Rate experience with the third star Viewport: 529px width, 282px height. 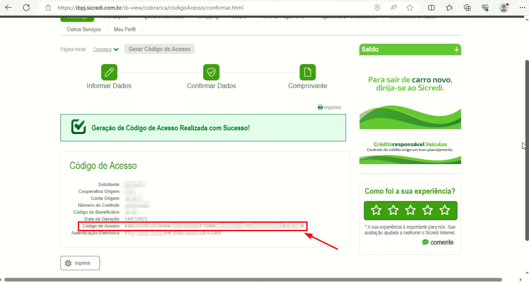point(410,210)
